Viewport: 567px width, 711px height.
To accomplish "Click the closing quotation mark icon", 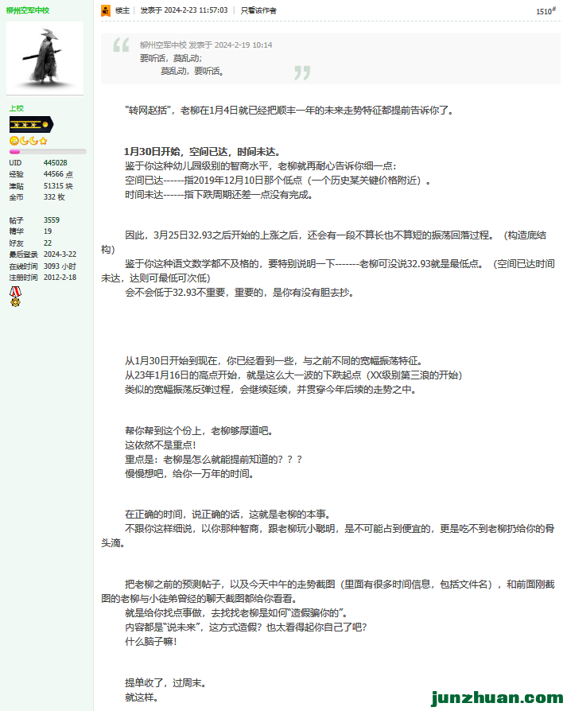I will 302,73.
